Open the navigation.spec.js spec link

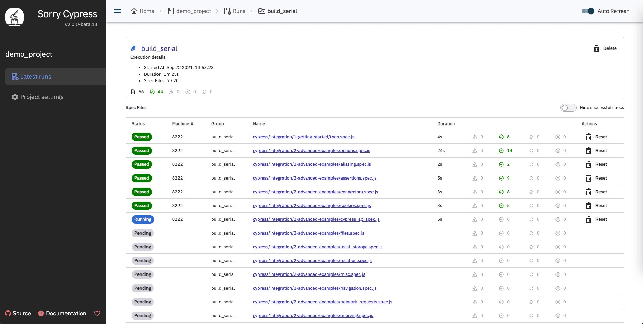pos(315,288)
